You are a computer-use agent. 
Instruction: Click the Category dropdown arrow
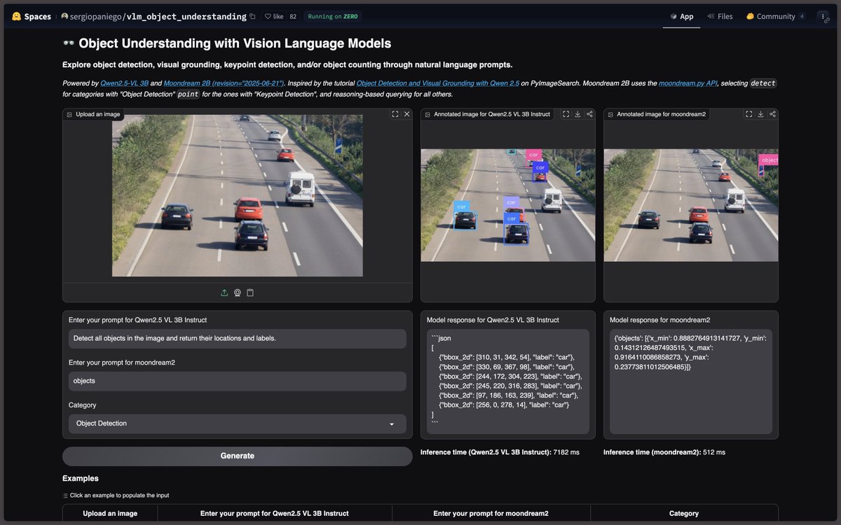[392, 424]
